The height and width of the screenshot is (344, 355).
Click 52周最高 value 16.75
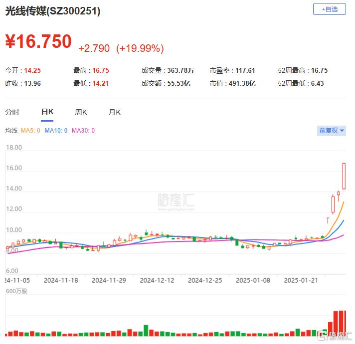pyautogui.click(x=319, y=70)
